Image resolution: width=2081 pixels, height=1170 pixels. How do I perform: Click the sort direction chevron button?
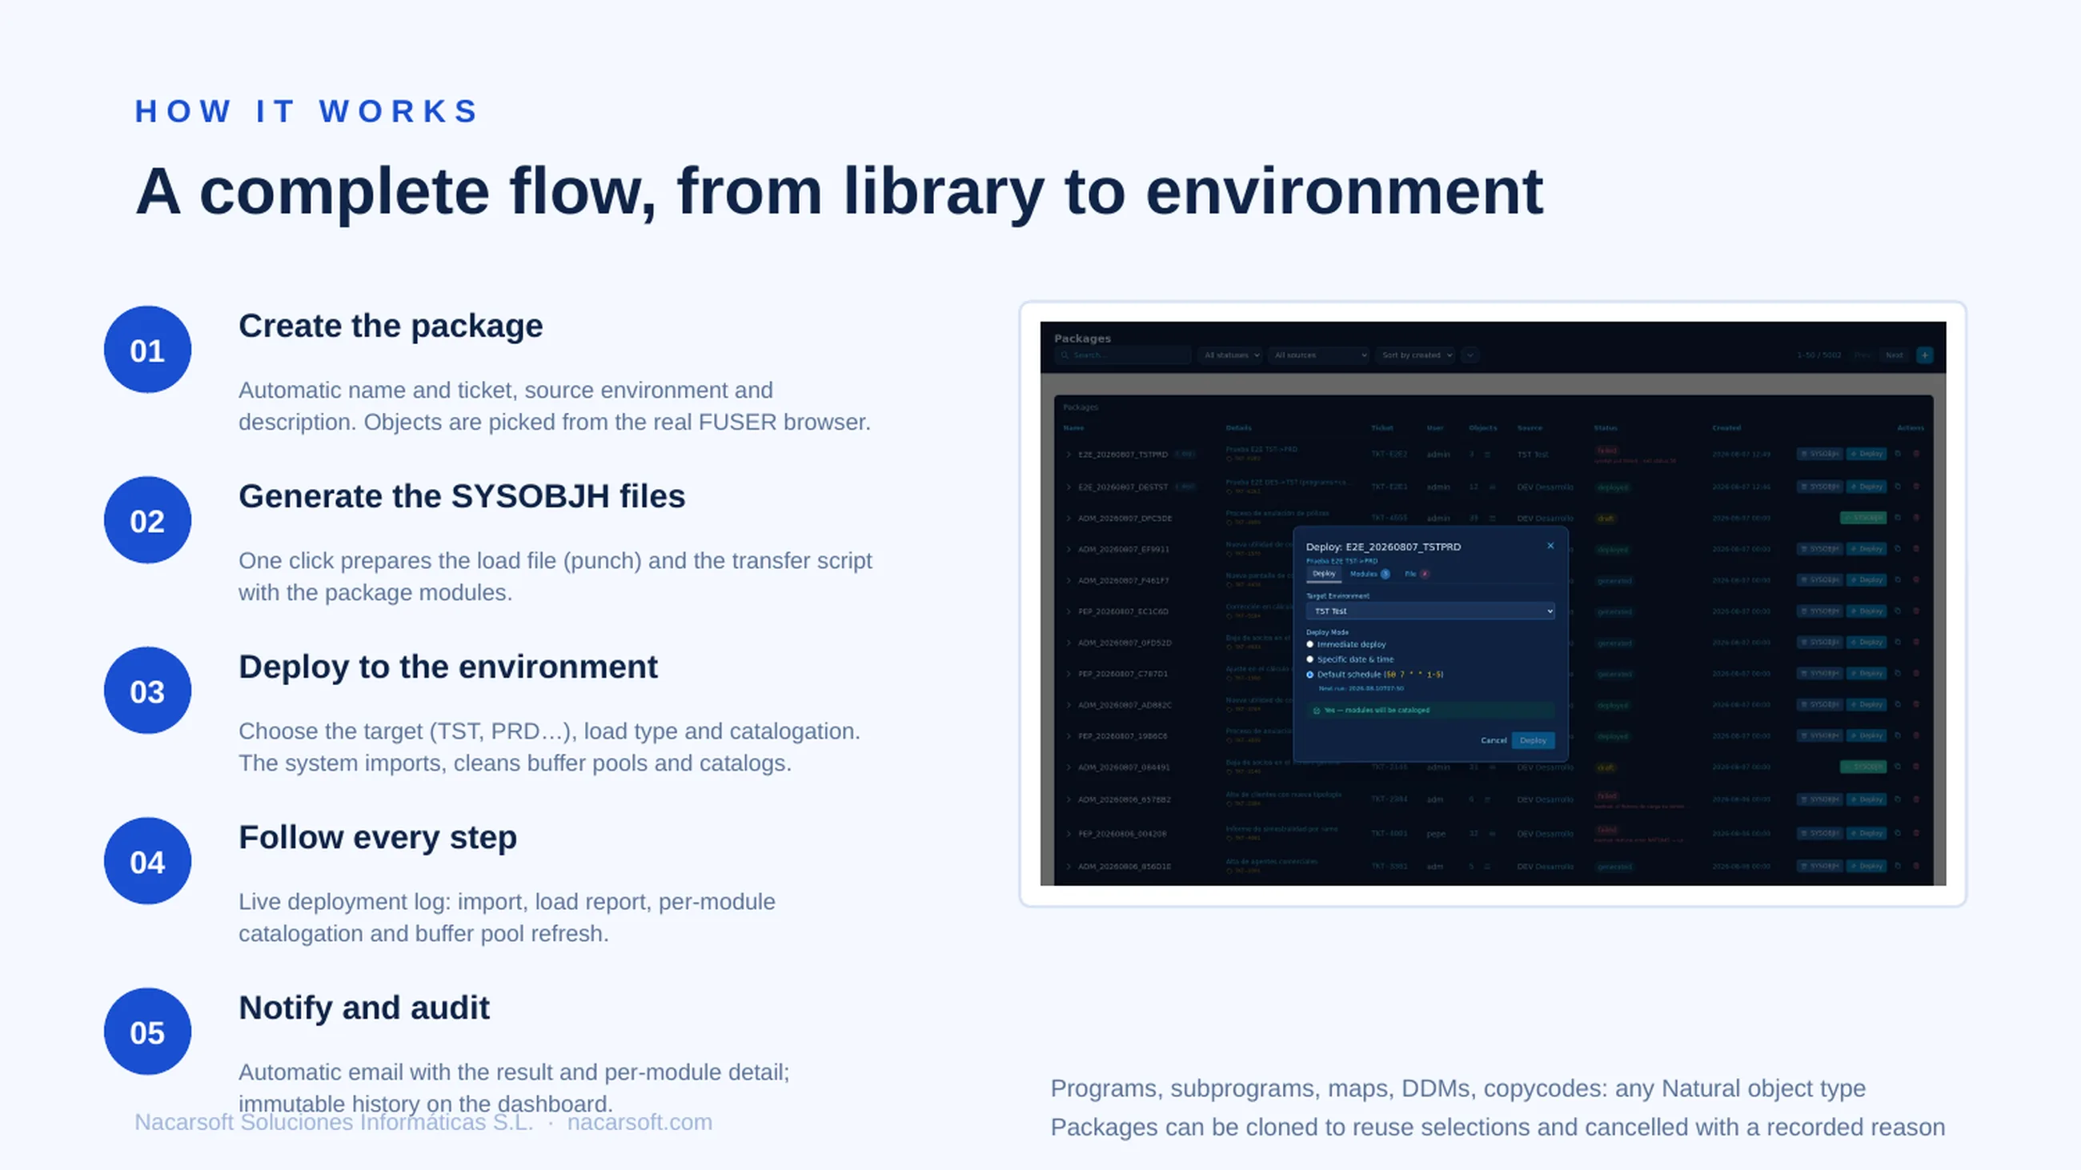pos(1470,355)
